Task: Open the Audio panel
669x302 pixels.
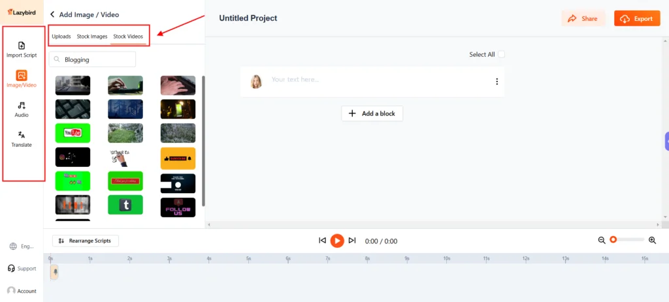Action: coord(22,109)
